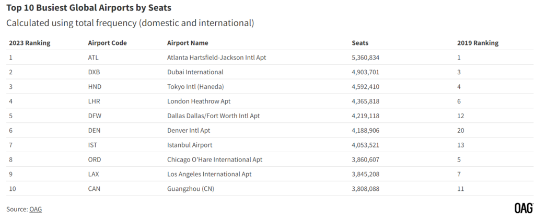535x217 pixels.
Task: Select Dubai International airport name
Action: 195,72
